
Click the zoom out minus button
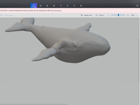pos(108,15)
